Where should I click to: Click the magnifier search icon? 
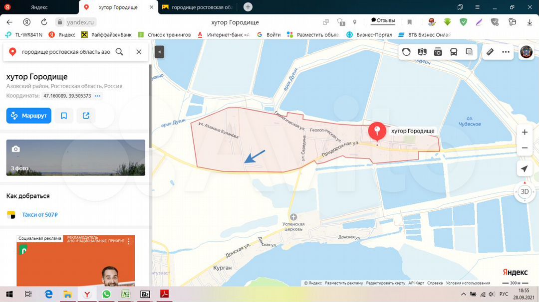click(119, 52)
